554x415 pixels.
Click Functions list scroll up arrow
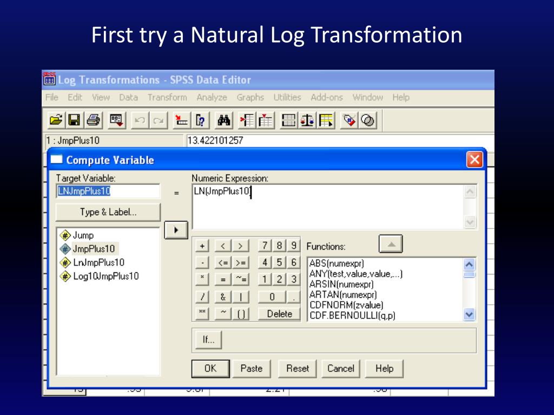point(469,264)
